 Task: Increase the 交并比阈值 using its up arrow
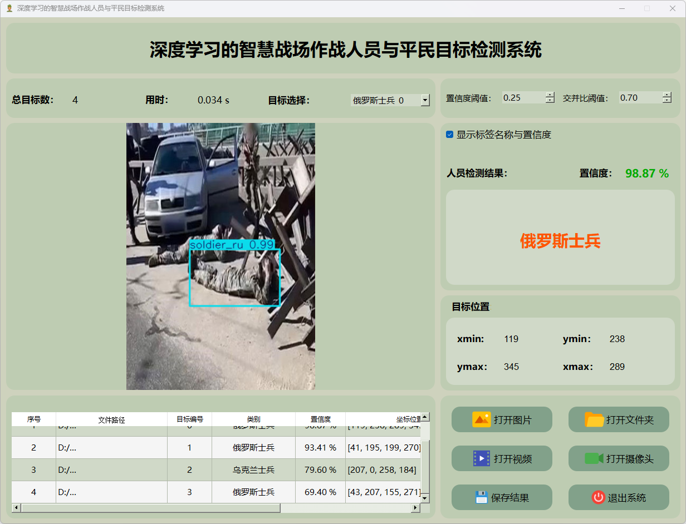[667, 95]
